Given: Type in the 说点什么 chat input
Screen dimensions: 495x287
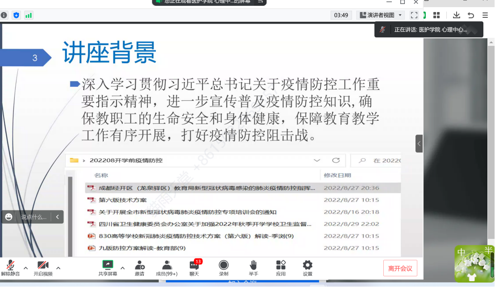Looking at the screenshot, I should pyautogui.click(x=34, y=217).
